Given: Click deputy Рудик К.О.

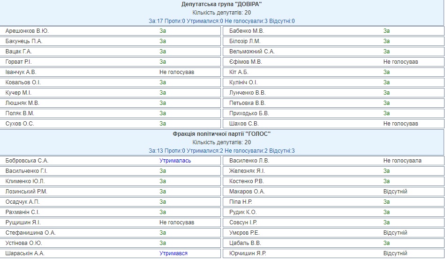Looking at the screenshot, I should coord(243,212).
